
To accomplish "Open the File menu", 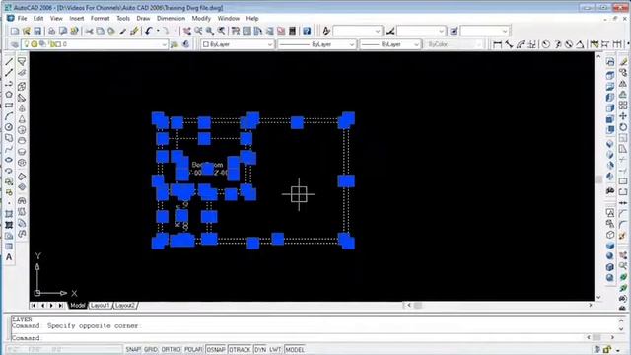I will tap(22, 19).
